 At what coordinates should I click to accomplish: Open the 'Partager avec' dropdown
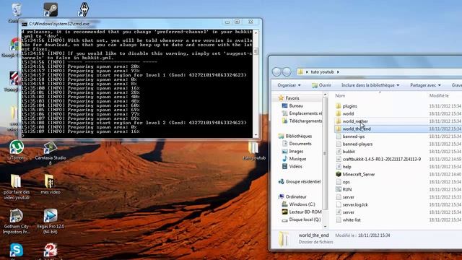point(425,85)
